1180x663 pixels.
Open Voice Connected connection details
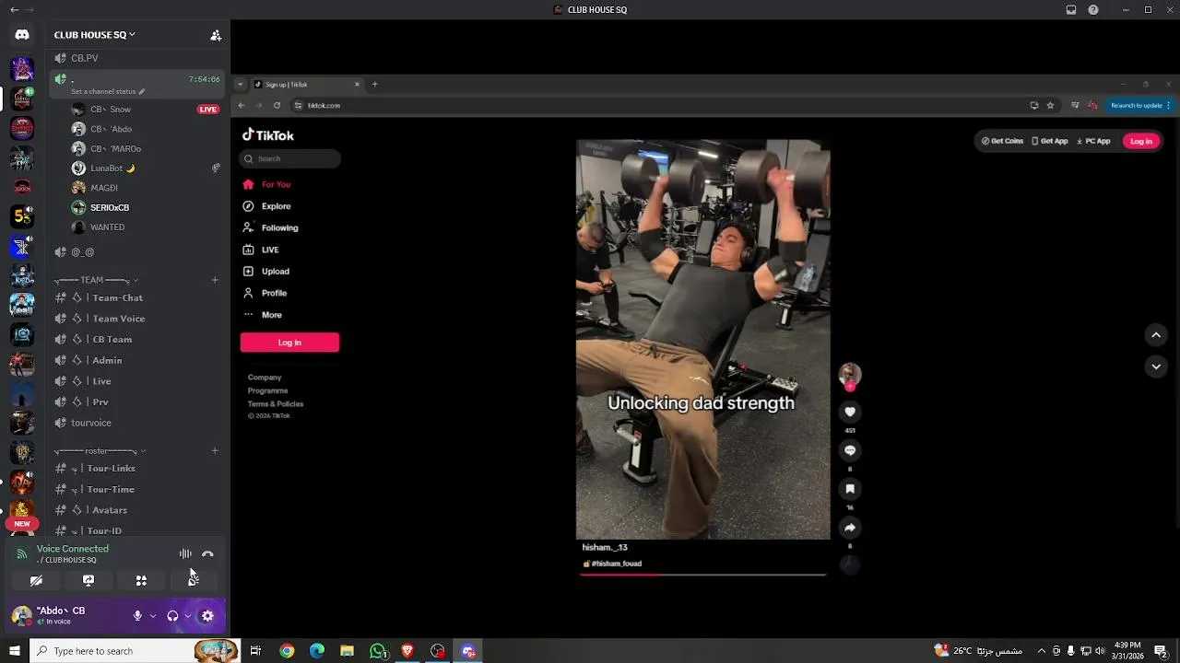72,549
